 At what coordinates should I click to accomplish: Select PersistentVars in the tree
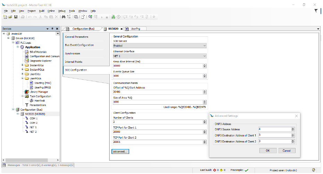38,105
